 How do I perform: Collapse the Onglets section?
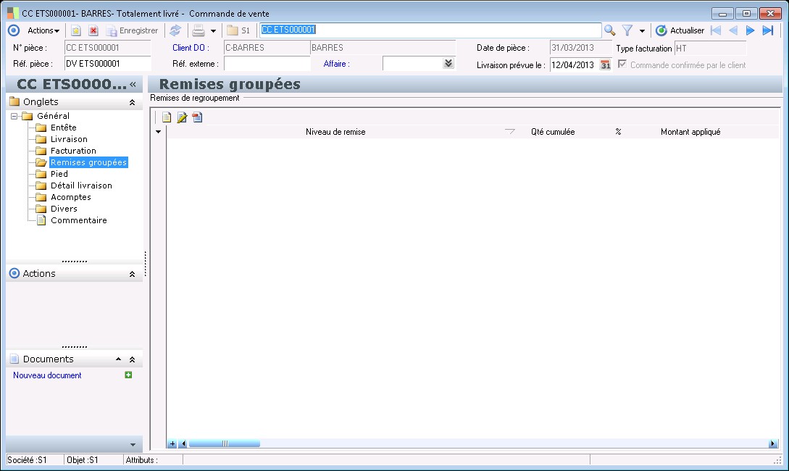pyautogui.click(x=132, y=102)
